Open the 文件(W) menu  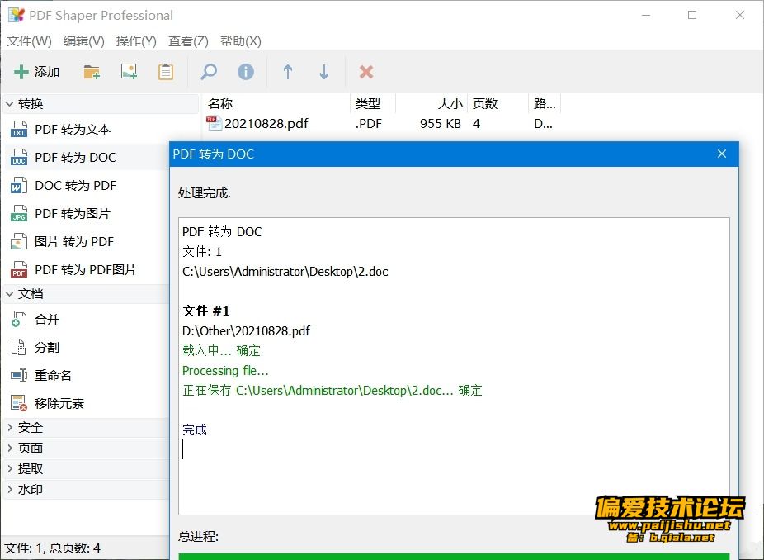pyautogui.click(x=29, y=41)
